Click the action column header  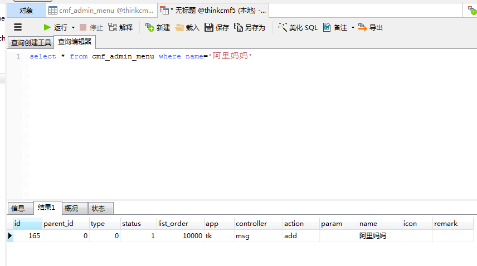301,224
